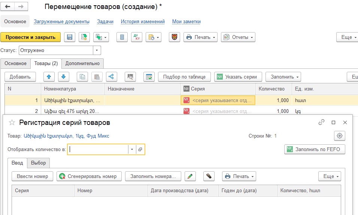
Task: Click the checklist table icon
Action: click(x=149, y=77)
